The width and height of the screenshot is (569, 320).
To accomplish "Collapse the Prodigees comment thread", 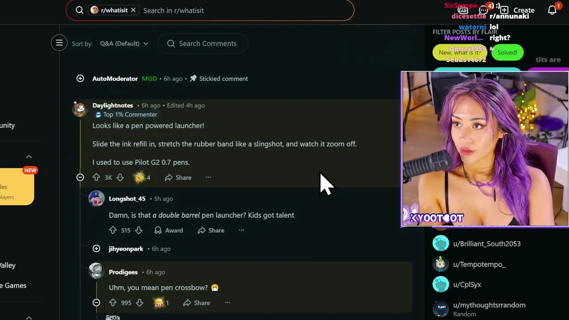I will pyautogui.click(x=96, y=303).
